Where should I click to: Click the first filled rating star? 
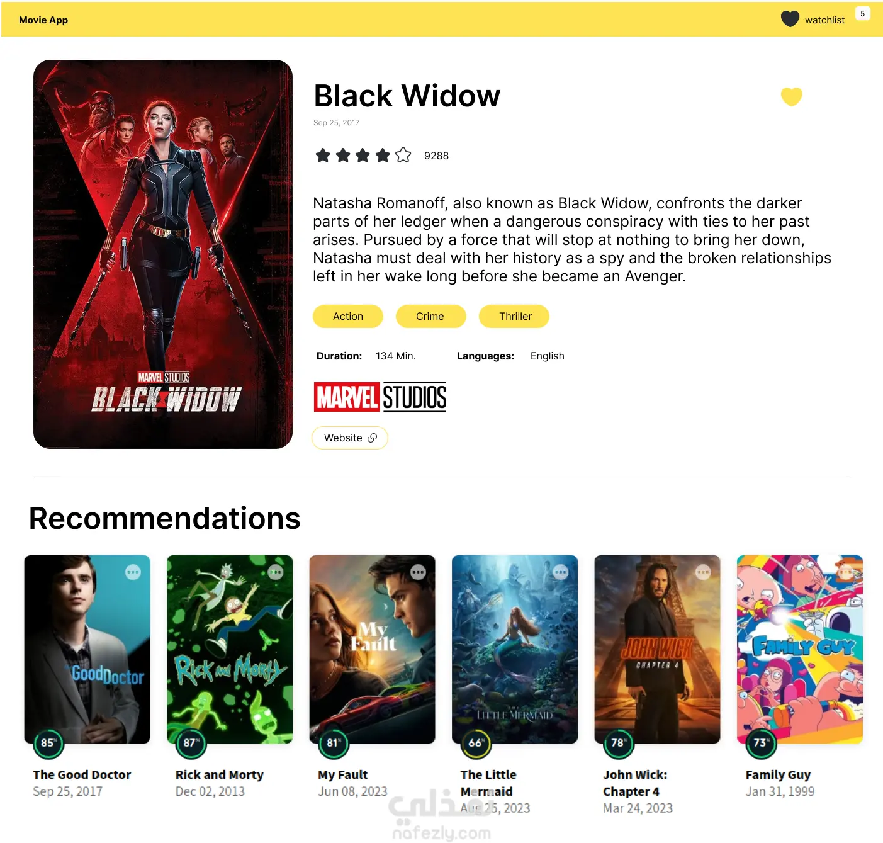(x=323, y=155)
